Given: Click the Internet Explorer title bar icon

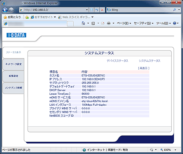Looking at the screenshot, I should pyautogui.click(x=4, y=3).
